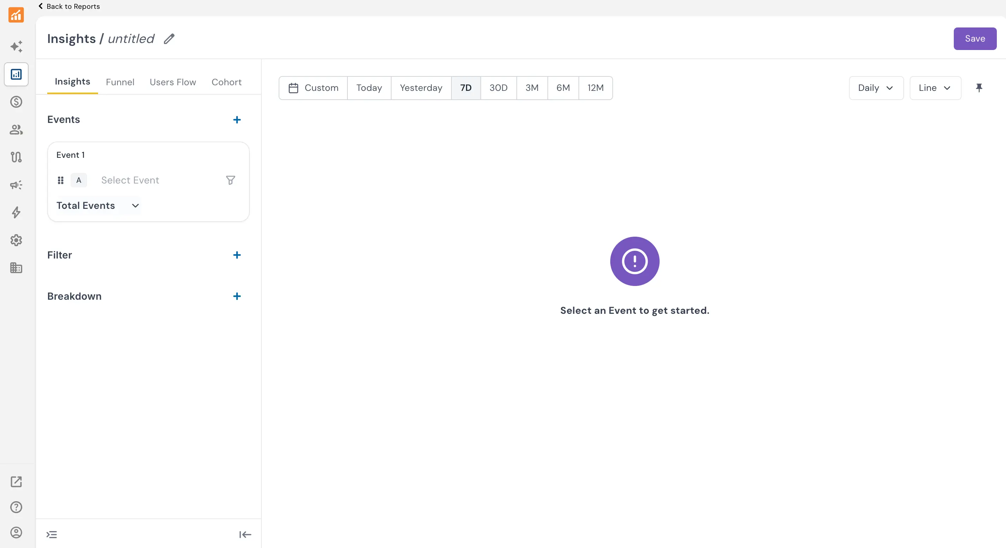
Task: Switch to the Funnel tab
Action: click(120, 82)
